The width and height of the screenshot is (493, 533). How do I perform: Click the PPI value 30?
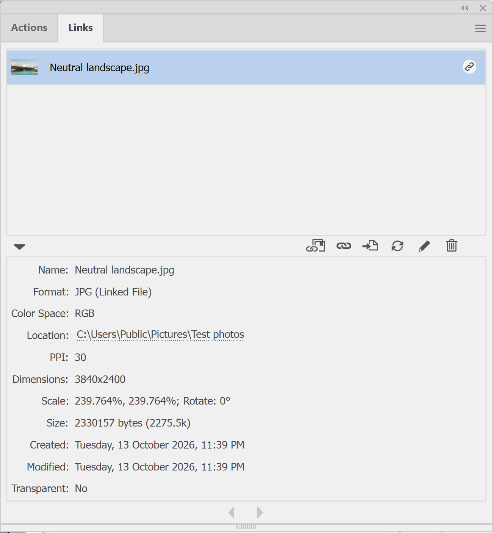pyautogui.click(x=80, y=358)
